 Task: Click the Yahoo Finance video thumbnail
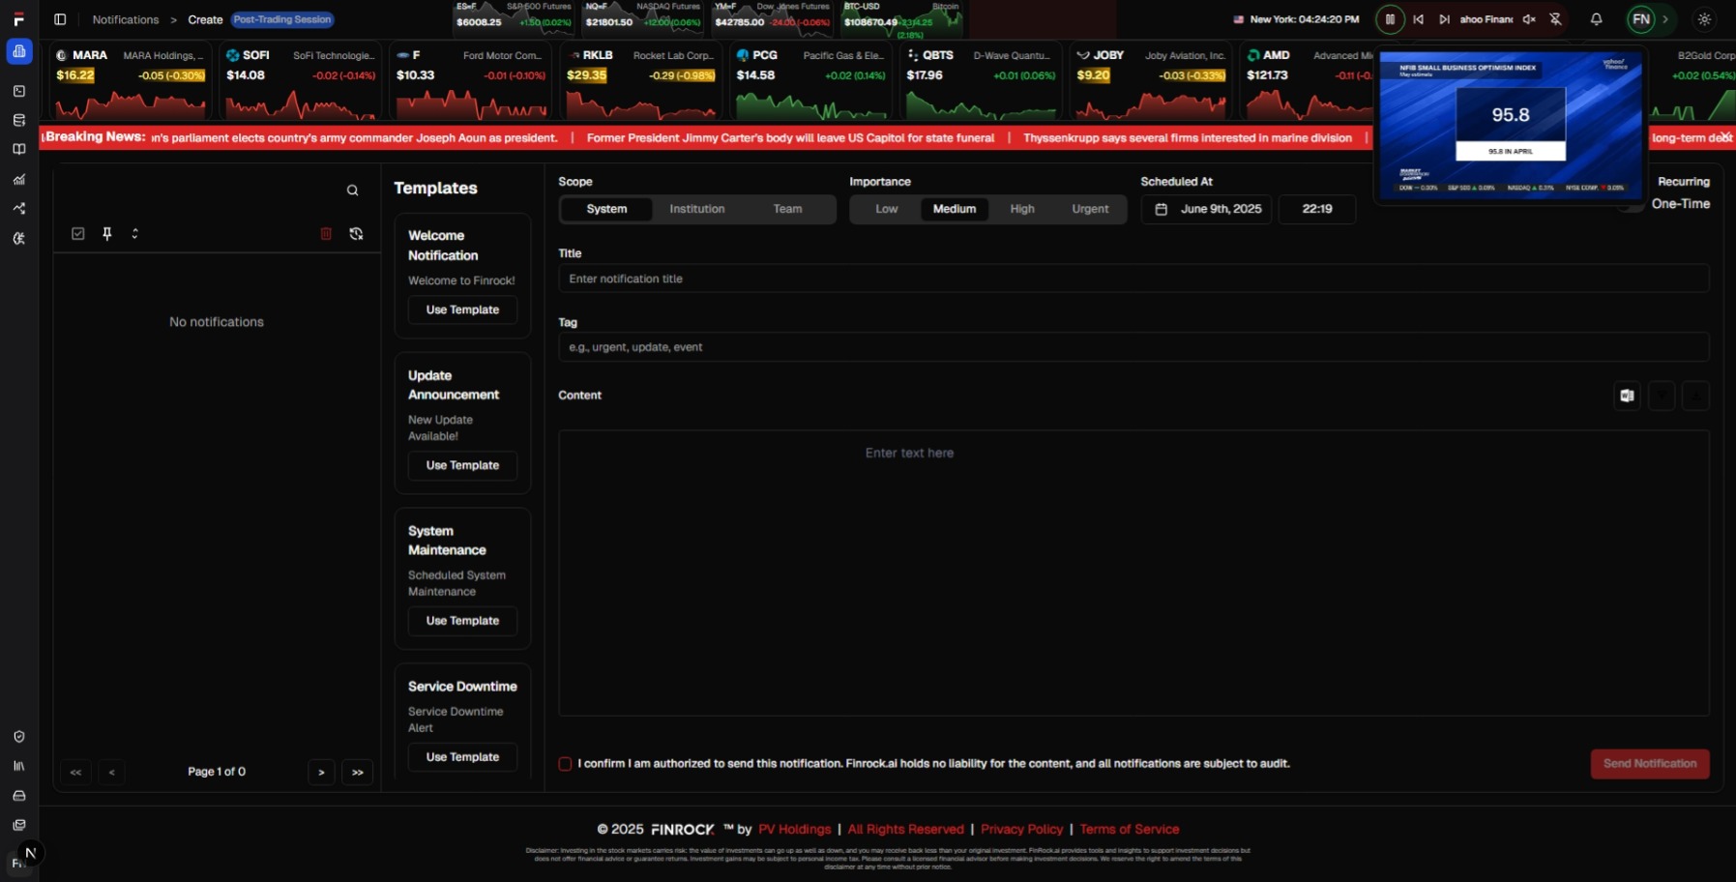1510,124
